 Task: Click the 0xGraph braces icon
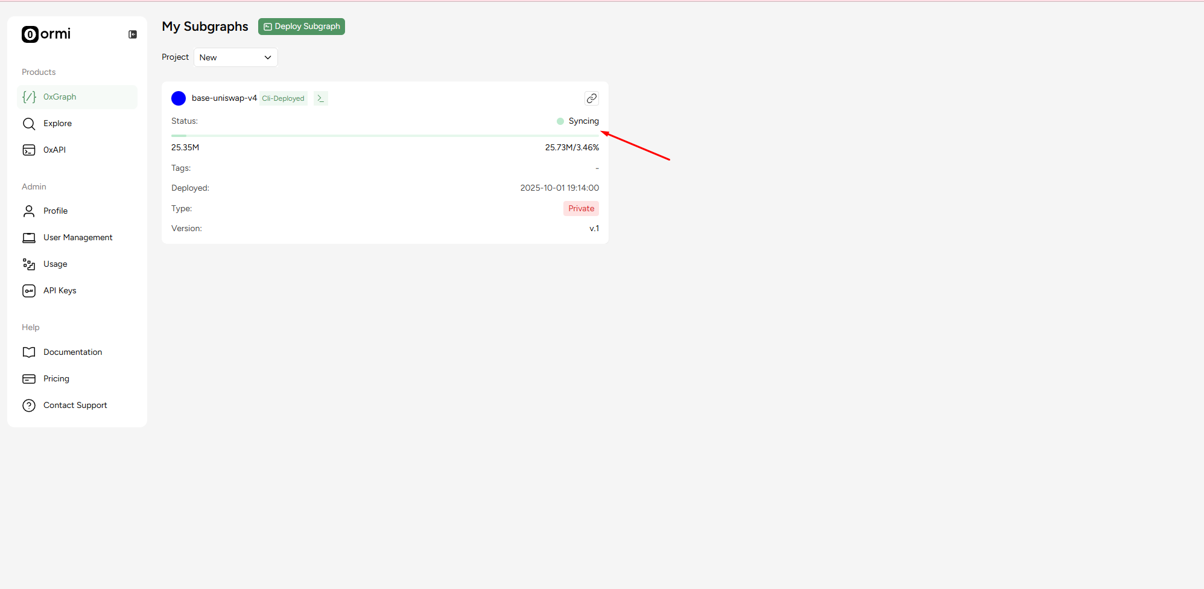(29, 97)
